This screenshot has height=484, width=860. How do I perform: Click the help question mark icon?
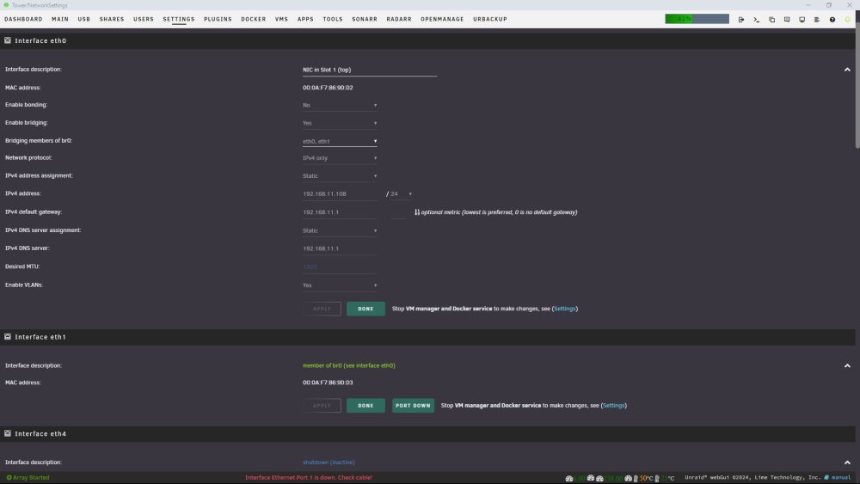(x=832, y=19)
